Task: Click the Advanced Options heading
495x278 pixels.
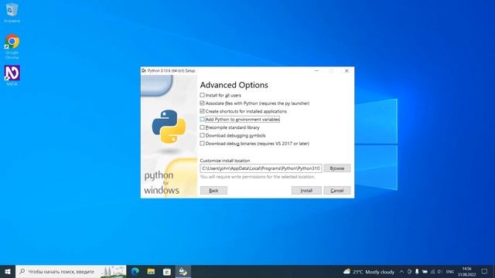Action: pos(234,85)
